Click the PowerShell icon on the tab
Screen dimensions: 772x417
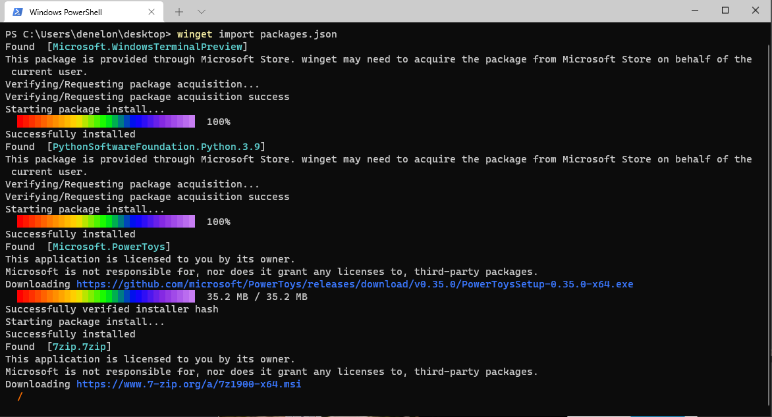16,11
